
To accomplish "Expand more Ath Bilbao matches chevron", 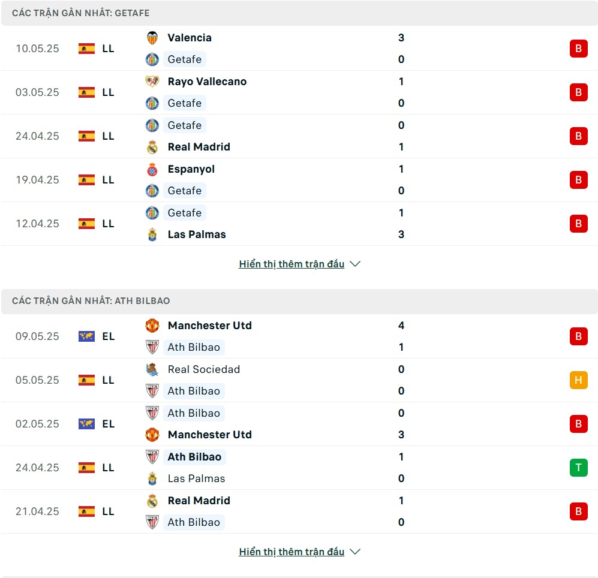I will pyautogui.click(x=355, y=552).
